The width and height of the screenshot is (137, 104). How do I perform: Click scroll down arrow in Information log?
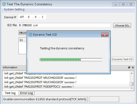point(132,88)
